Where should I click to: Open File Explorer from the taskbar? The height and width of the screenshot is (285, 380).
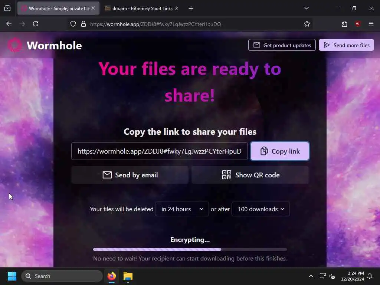click(x=128, y=276)
